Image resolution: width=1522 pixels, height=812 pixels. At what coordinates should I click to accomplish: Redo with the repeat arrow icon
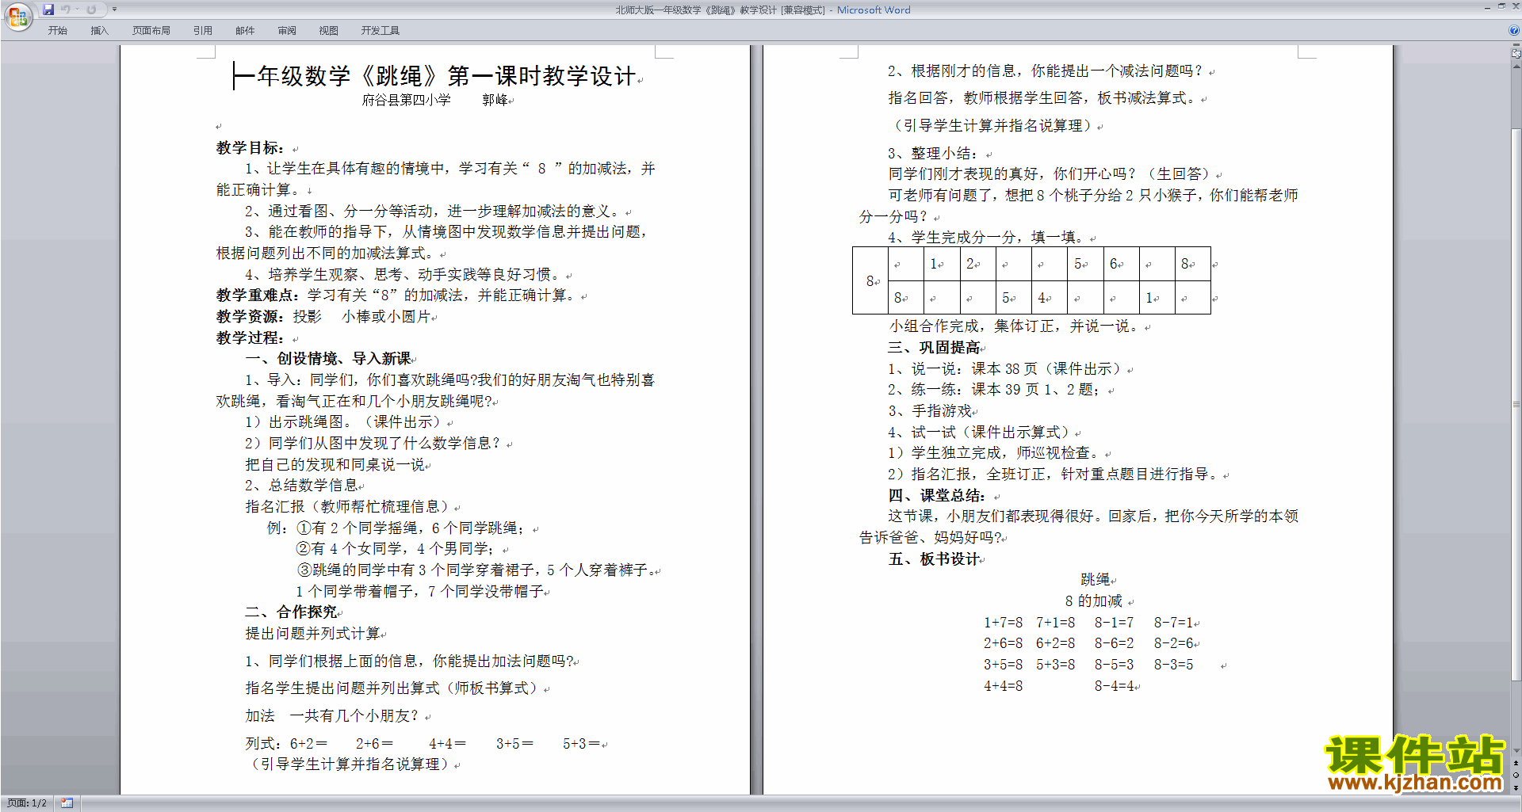coord(91,10)
